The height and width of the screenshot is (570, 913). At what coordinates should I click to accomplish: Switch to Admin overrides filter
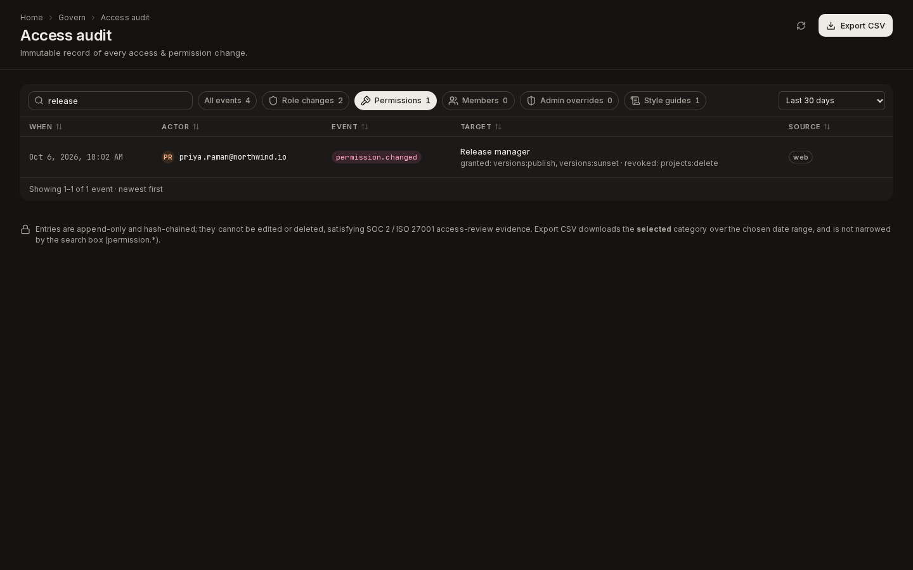(569, 101)
